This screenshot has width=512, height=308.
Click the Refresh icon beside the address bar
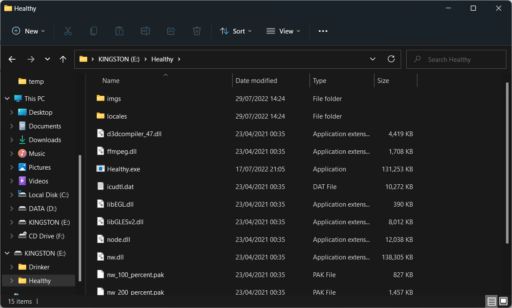[391, 59]
